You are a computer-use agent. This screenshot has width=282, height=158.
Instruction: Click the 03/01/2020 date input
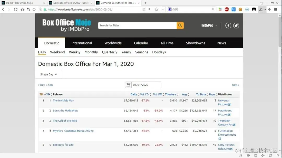click(x=146, y=85)
